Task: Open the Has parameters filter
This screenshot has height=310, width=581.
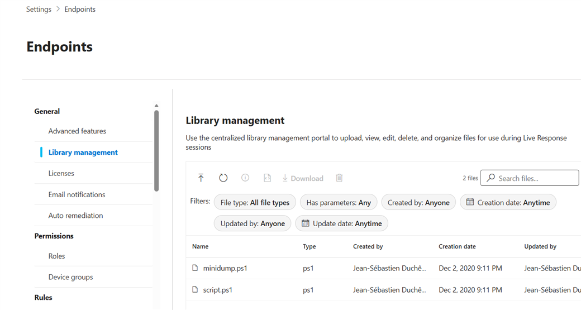Action: coord(339,202)
